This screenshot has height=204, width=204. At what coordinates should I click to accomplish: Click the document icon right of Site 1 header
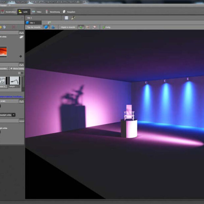click(x=66, y=18)
